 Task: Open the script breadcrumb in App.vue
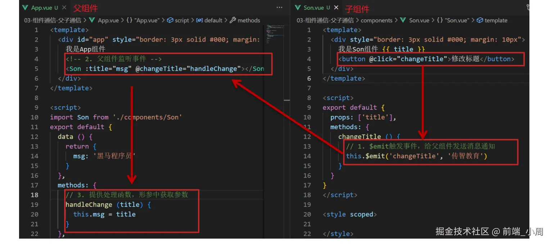[x=178, y=20]
